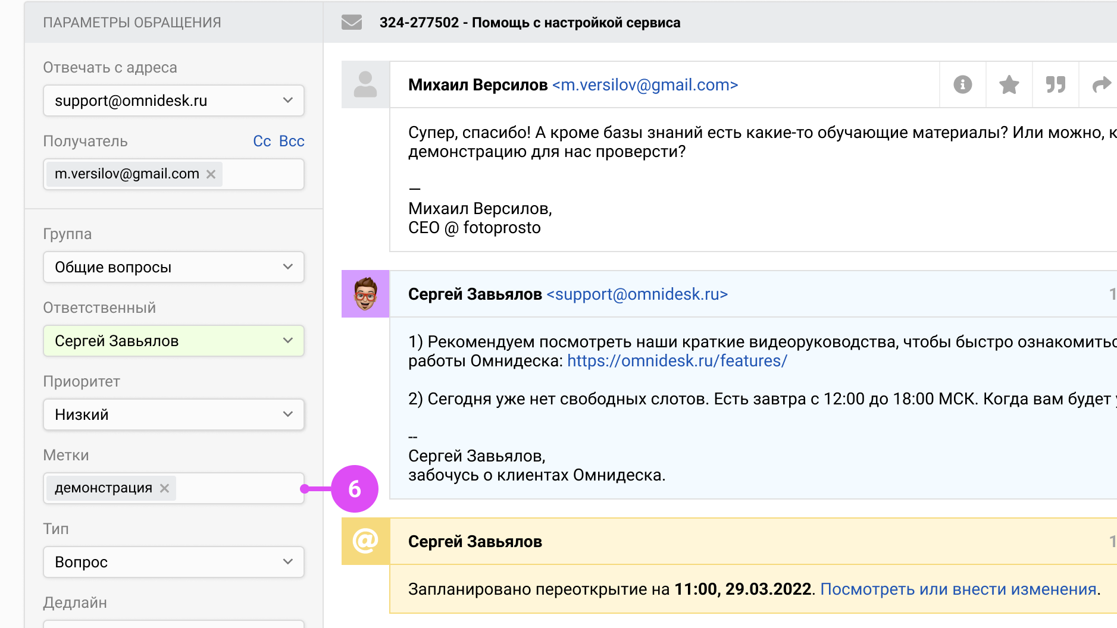Open the Тип dropdown showing Вопрос
Image resolution: width=1117 pixels, height=628 pixels.
point(173,562)
